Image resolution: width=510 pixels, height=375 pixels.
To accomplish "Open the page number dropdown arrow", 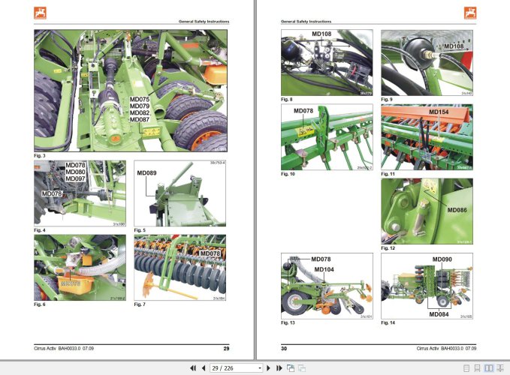I will pyautogui.click(x=260, y=368).
